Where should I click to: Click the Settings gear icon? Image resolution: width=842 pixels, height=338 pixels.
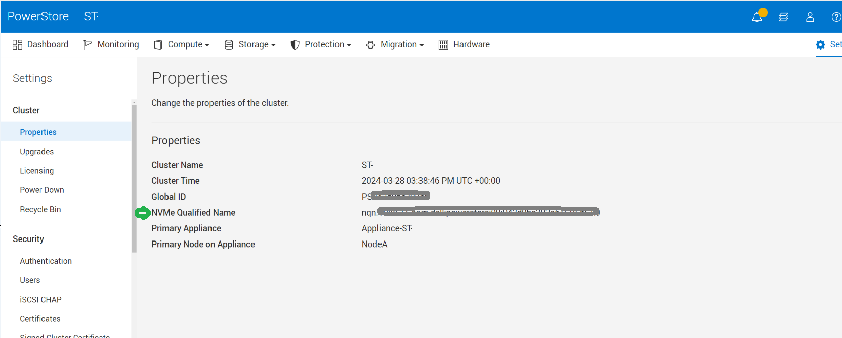[x=820, y=44]
